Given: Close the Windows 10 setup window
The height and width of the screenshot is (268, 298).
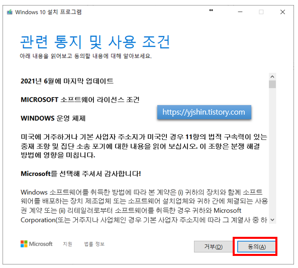Looking at the screenshot, I should (282, 12).
